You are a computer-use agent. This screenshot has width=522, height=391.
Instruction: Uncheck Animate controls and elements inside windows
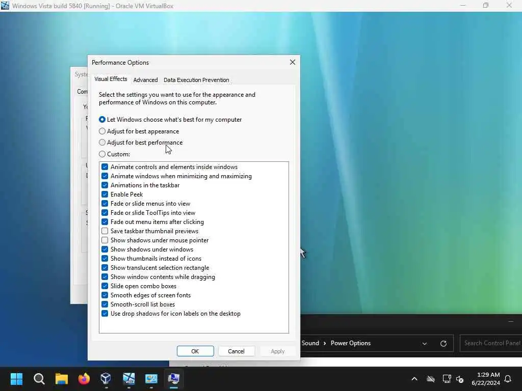pyautogui.click(x=105, y=167)
